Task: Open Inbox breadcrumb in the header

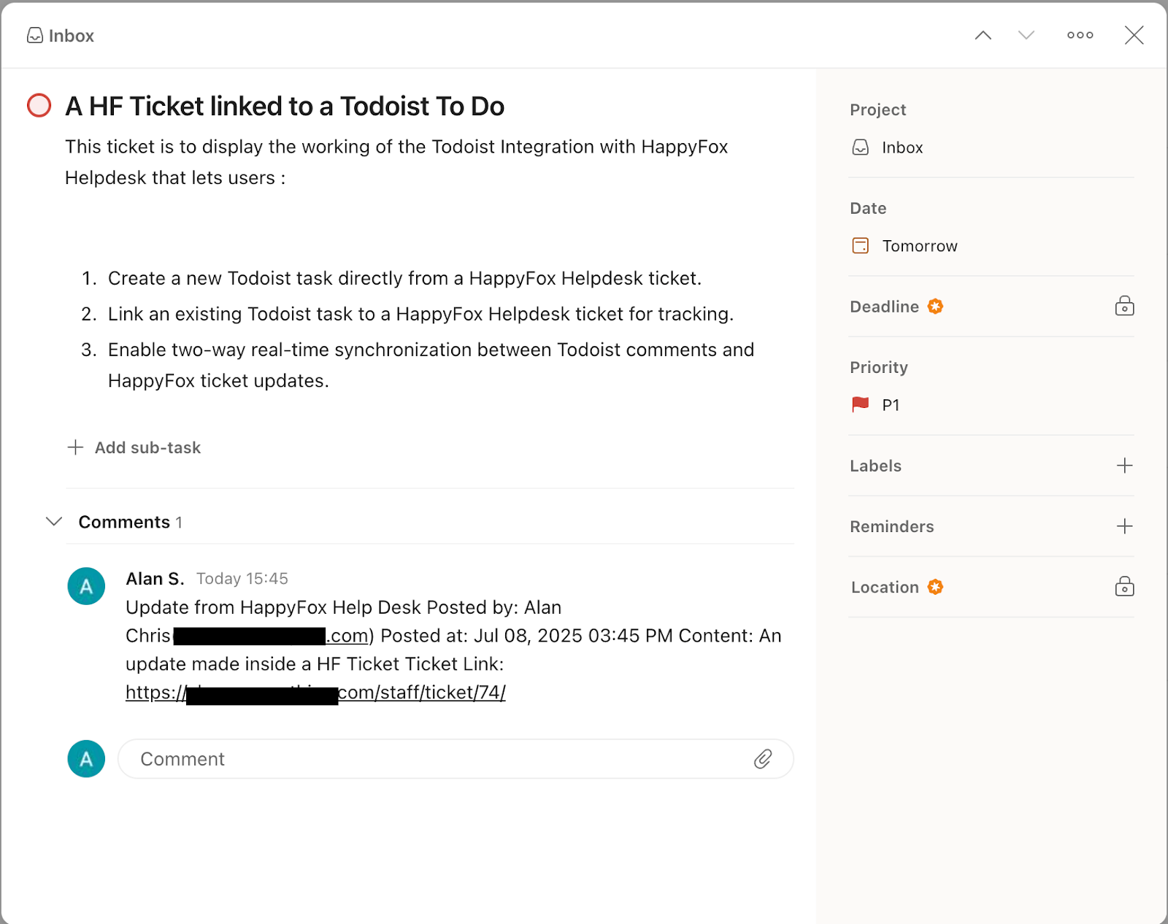Action: coord(61,36)
